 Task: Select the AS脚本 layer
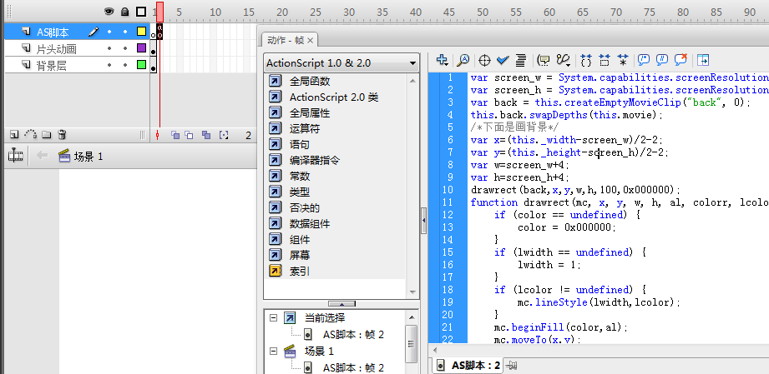tap(53, 32)
